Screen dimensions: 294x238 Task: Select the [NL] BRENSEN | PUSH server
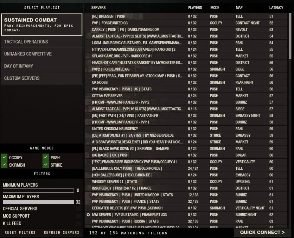(x=186, y=16)
